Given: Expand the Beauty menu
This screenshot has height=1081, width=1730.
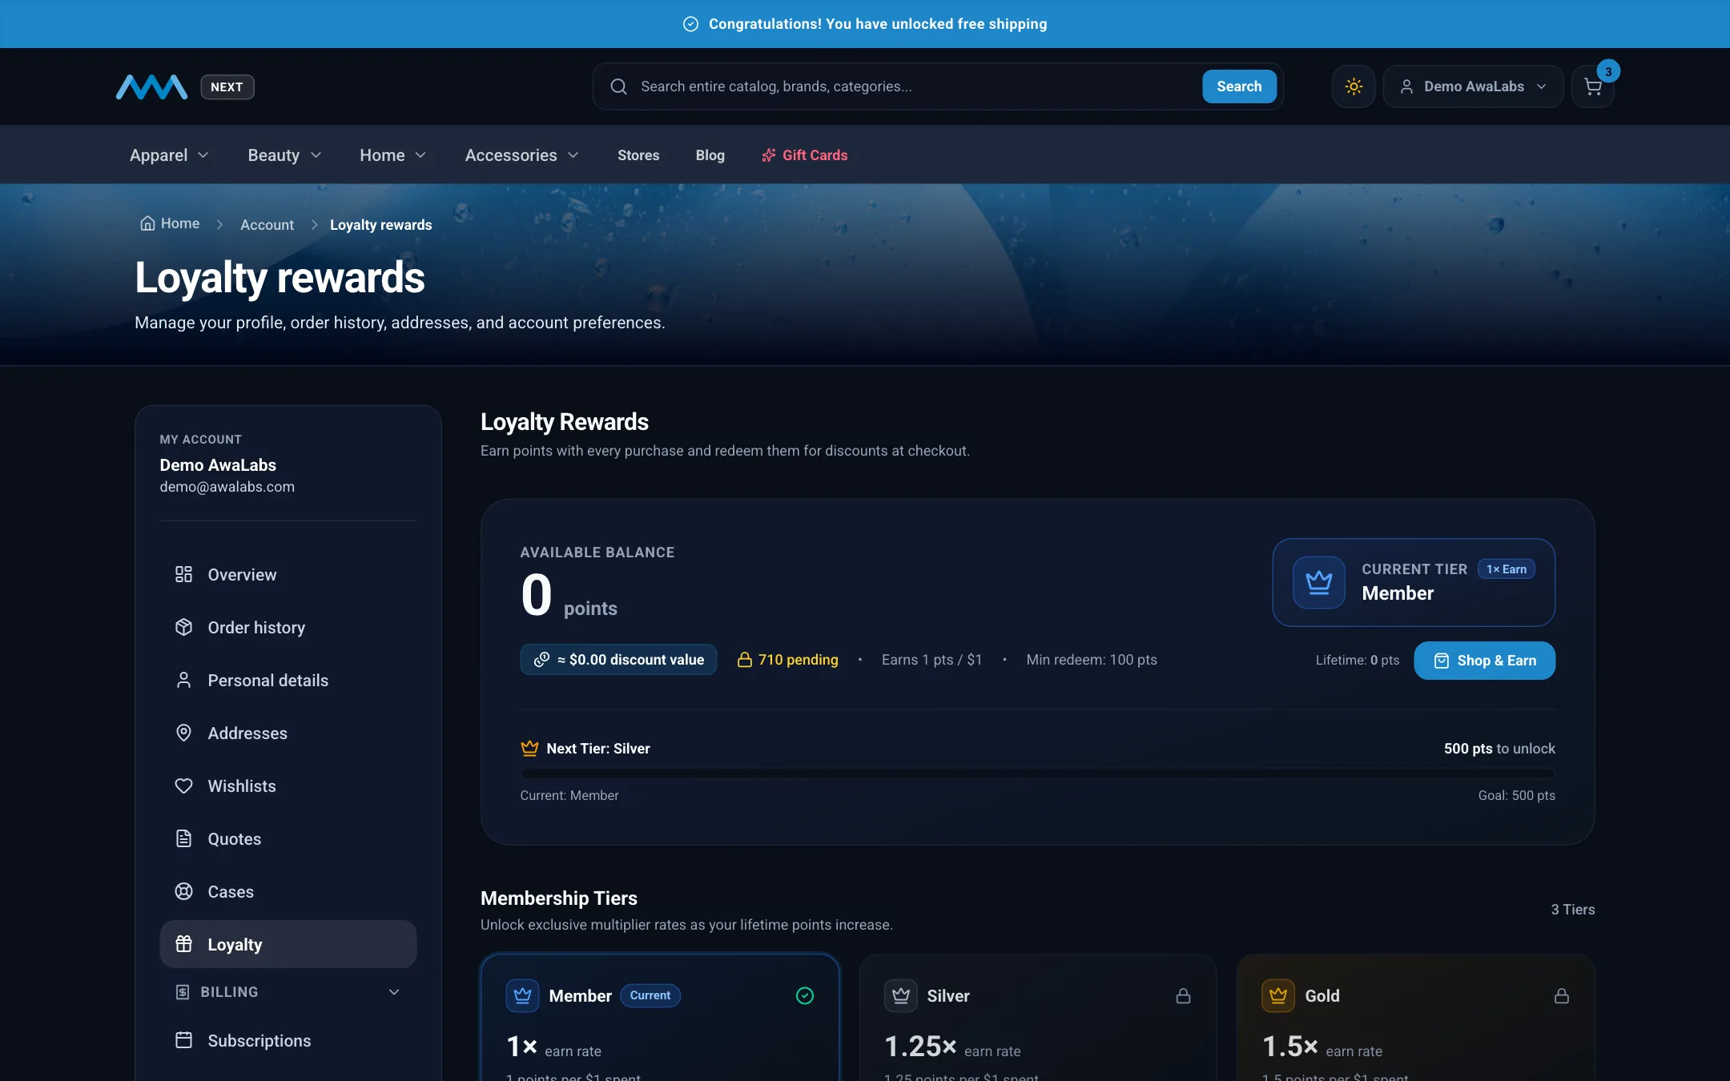Looking at the screenshot, I should 284,155.
